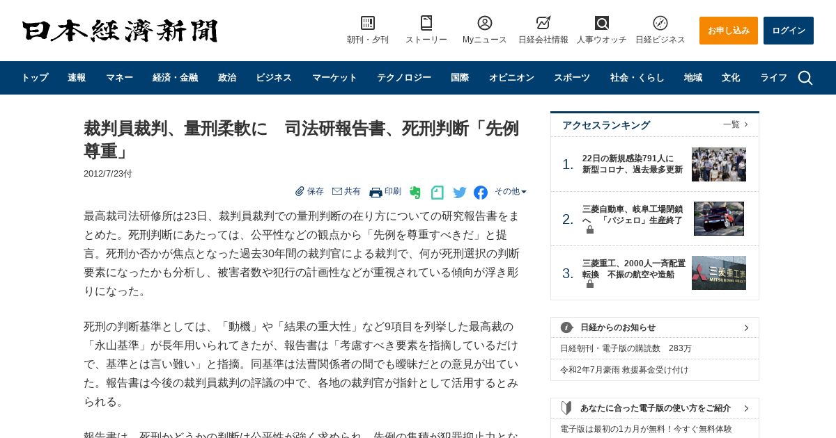Open the 地域 navigation tab
Viewport: 836px width, 438px height.
pyautogui.click(x=693, y=78)
